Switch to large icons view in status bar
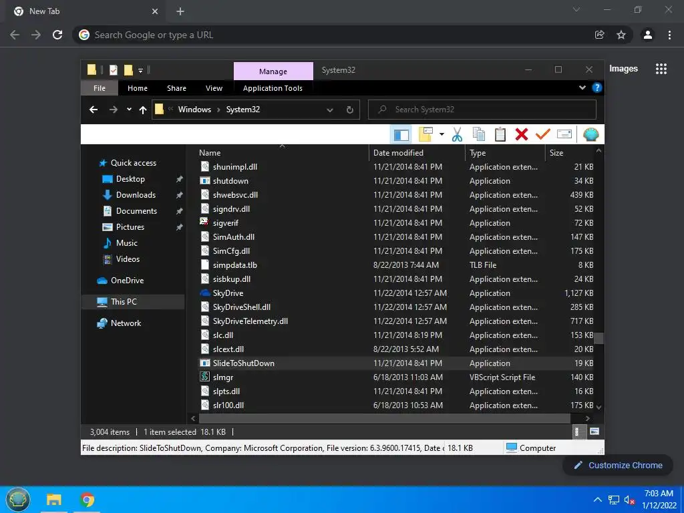The image size is (684, 513). [594, 432]
